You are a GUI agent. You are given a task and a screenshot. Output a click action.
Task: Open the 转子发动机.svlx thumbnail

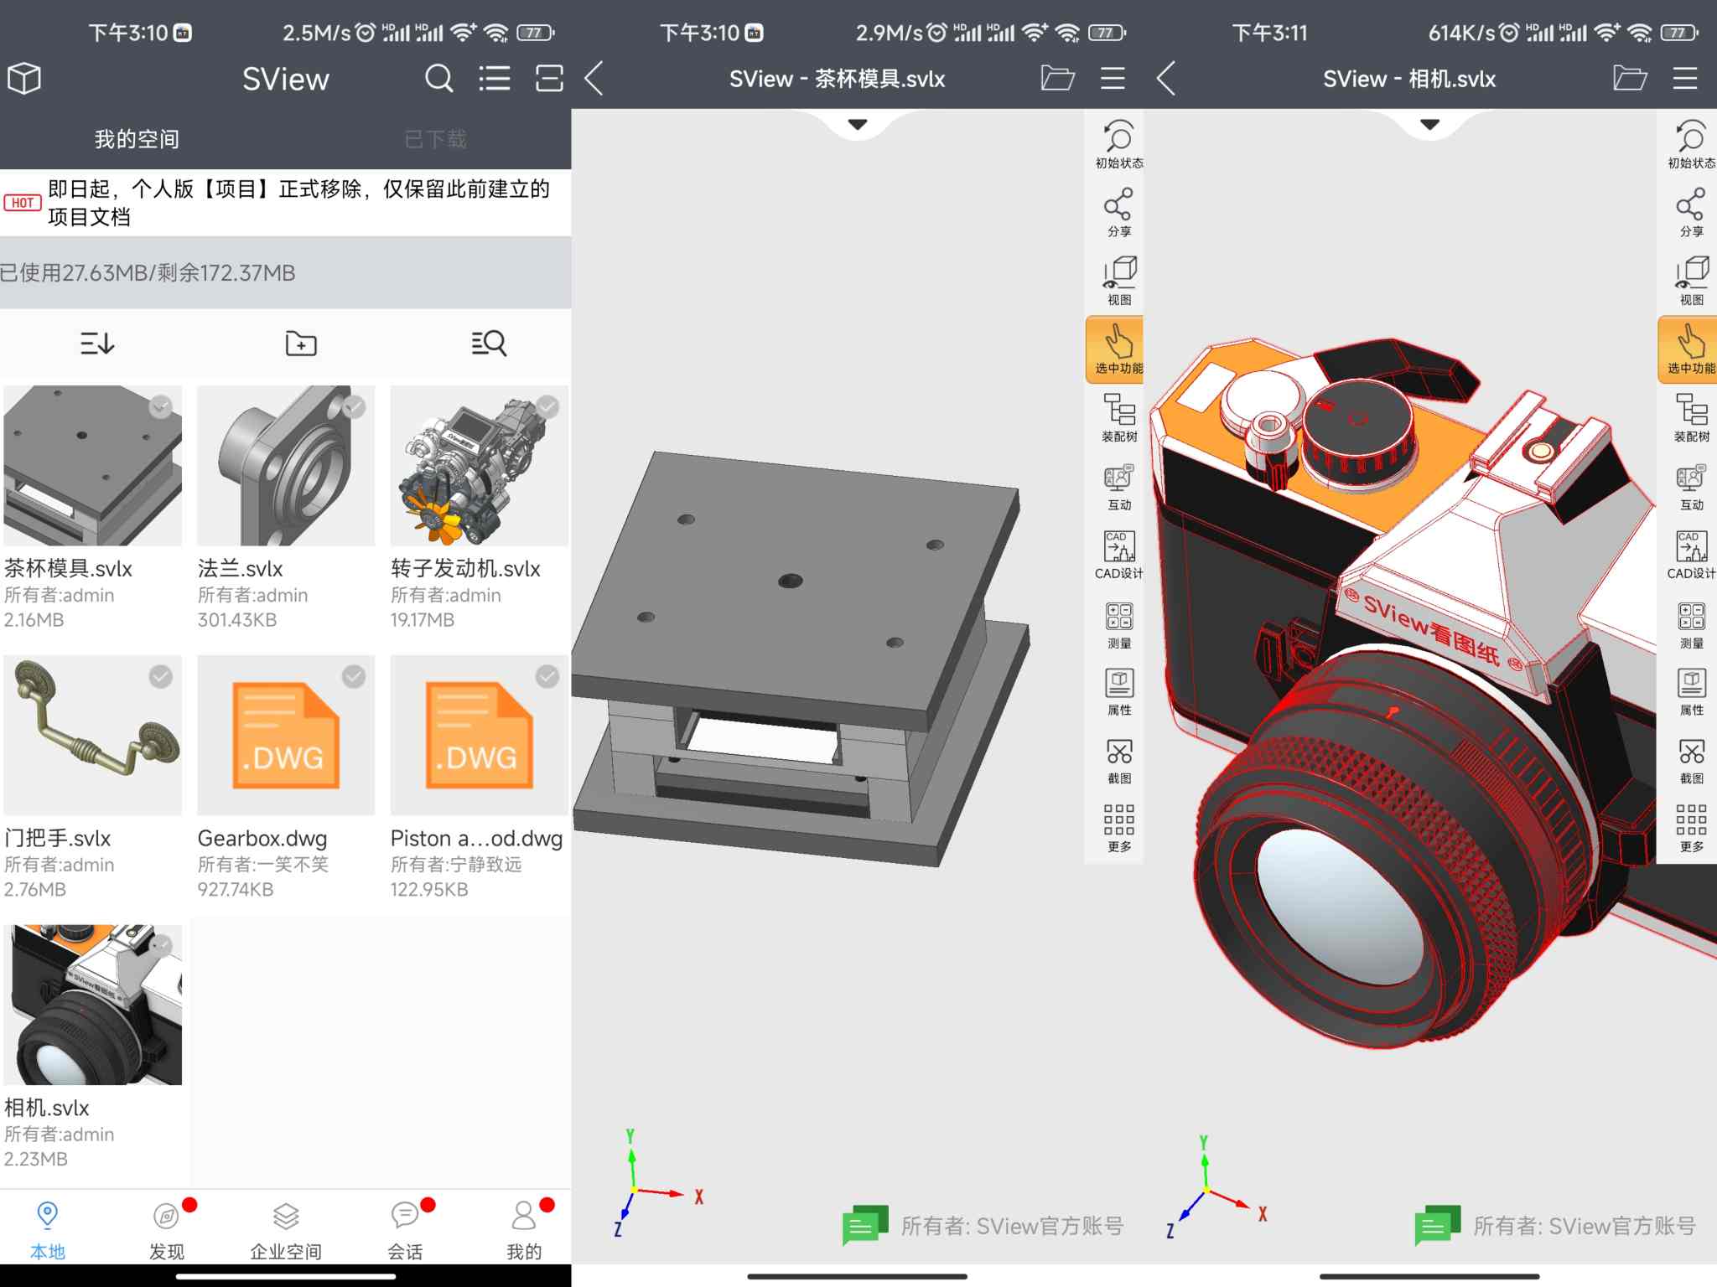click(x=480, y=466)
